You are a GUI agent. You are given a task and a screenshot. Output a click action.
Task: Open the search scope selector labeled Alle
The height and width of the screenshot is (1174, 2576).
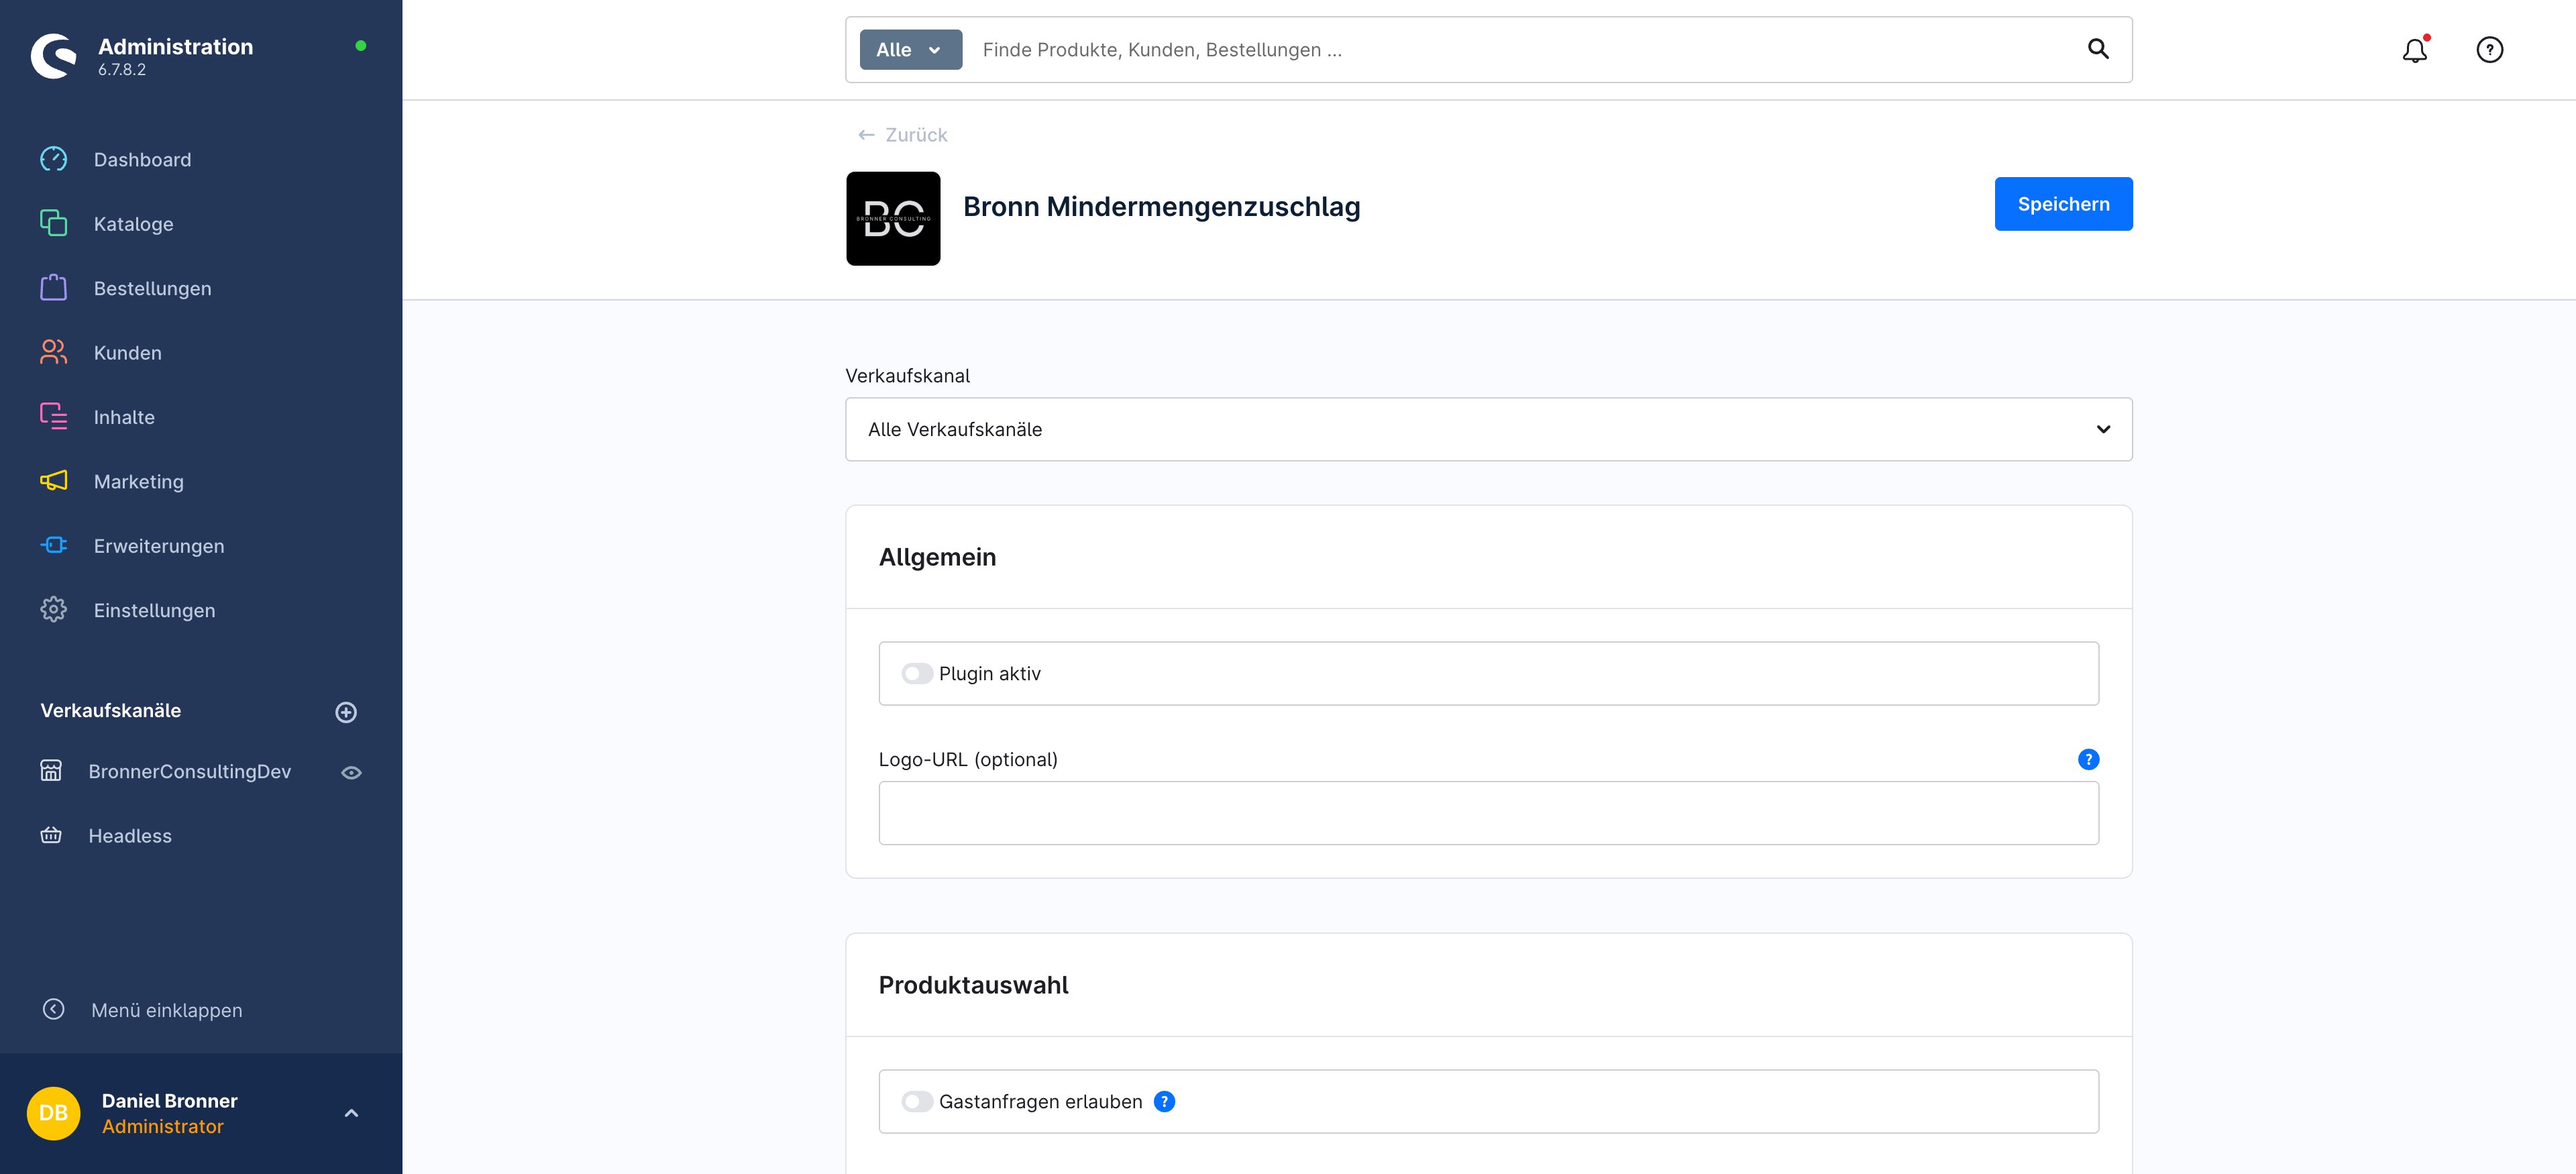point(909,49)
